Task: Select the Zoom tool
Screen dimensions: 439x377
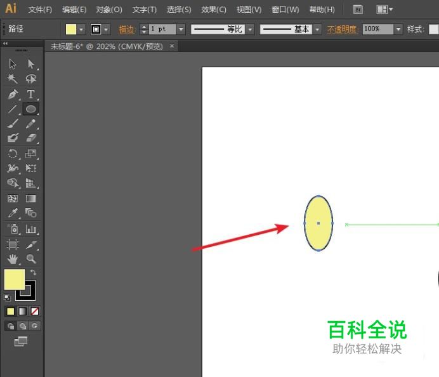Action: point(31,259)
